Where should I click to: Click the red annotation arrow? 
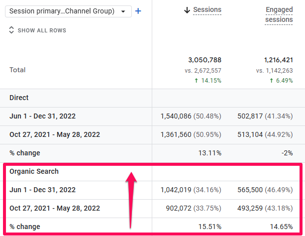[132, 199]
